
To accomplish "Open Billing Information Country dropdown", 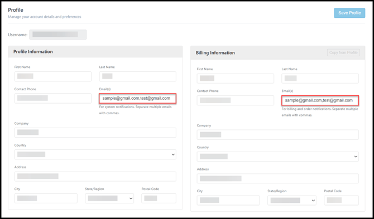I will [278, 157].
